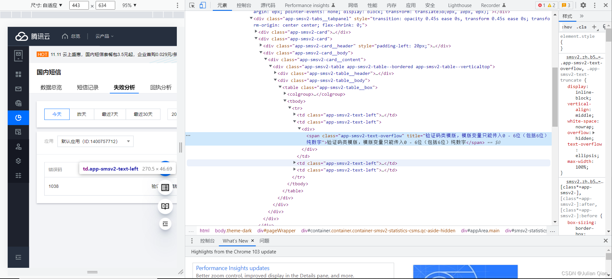
Task: Open the sliders settings sidebar icon
Action: click(18, 175)
